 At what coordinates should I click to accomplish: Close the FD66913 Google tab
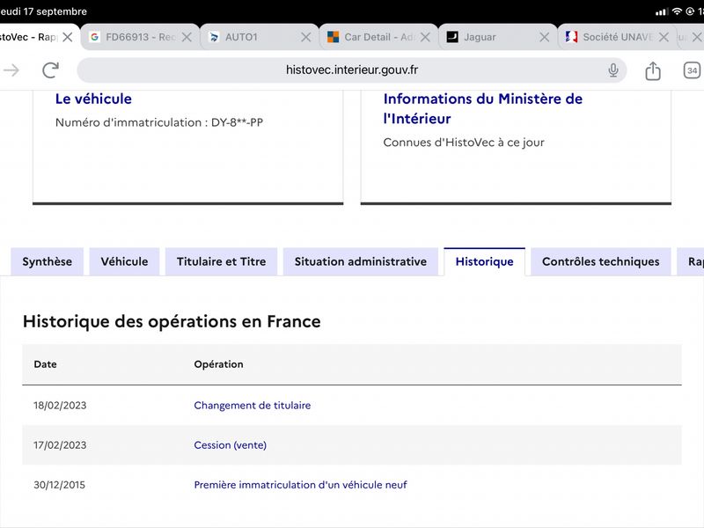point(187,37)
